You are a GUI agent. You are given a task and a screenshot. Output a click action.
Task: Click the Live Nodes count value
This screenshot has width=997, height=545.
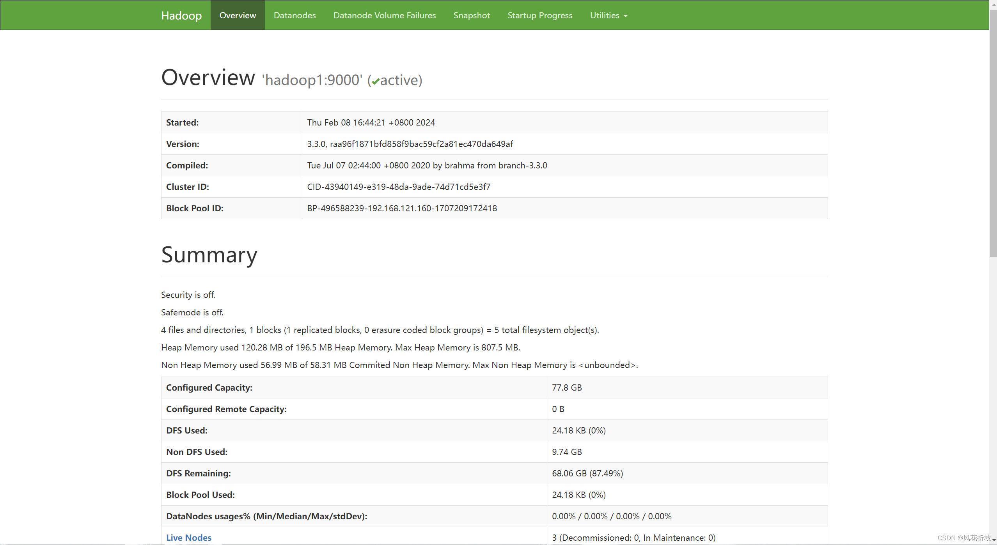point(633,538)
